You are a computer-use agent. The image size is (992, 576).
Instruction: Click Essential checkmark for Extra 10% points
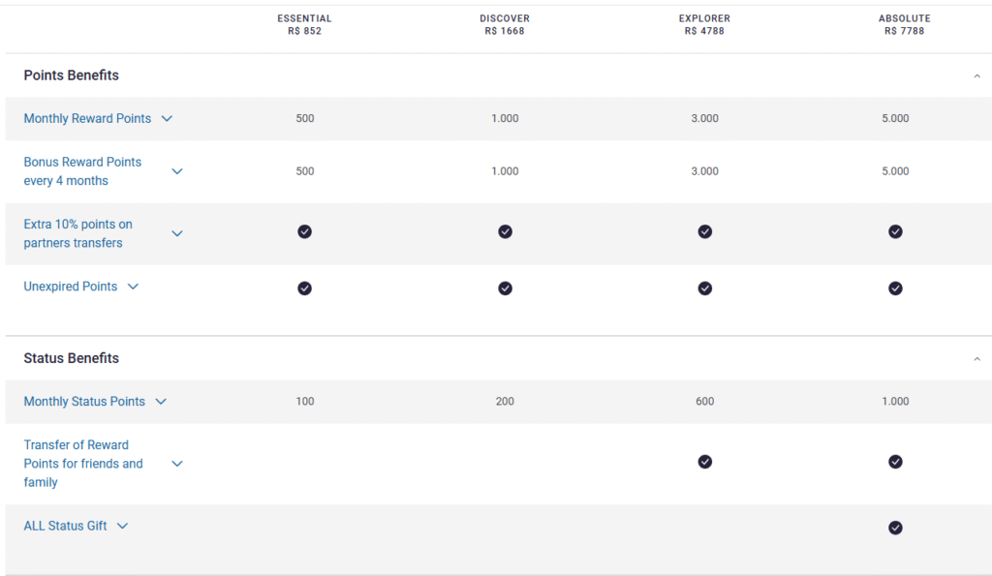(x=305, y=231)
